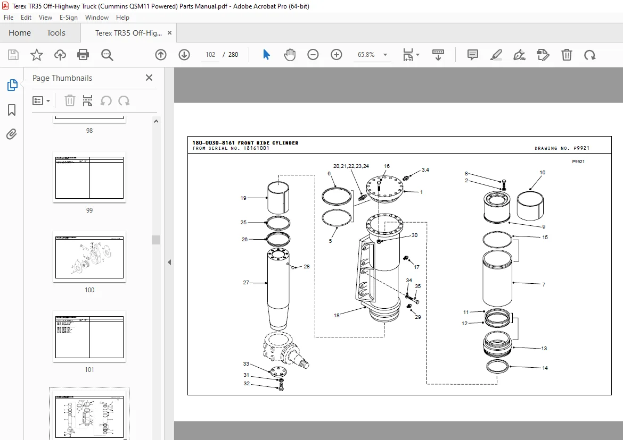Viewport: 623px width, 440px height.
Task: Open the Sign document tool
Action: tap(519, 55)
